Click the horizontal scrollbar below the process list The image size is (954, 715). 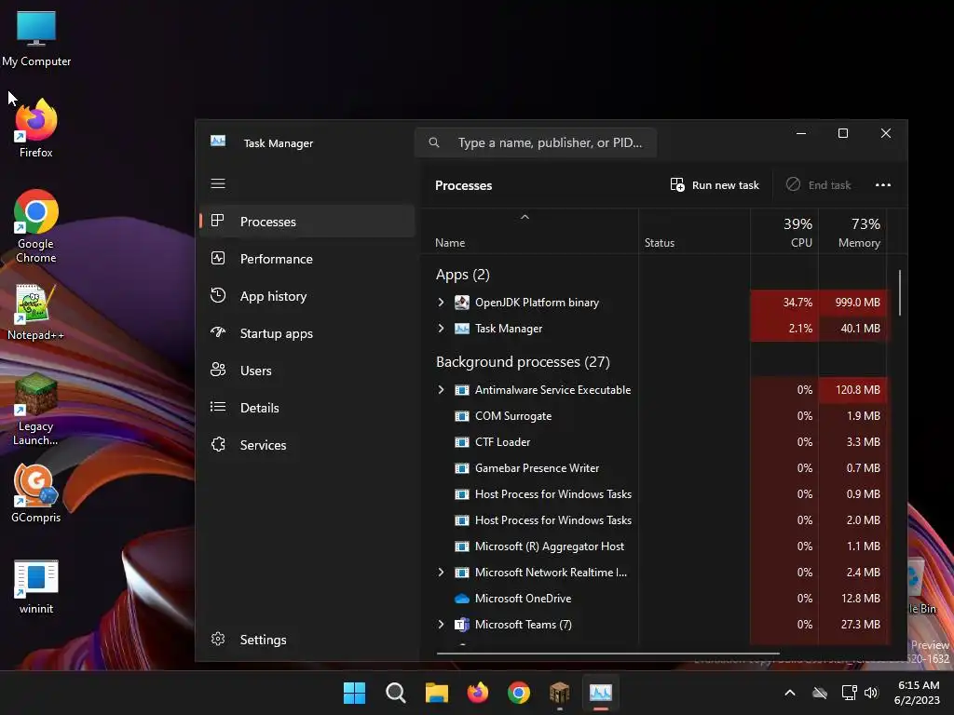[607, 654]
